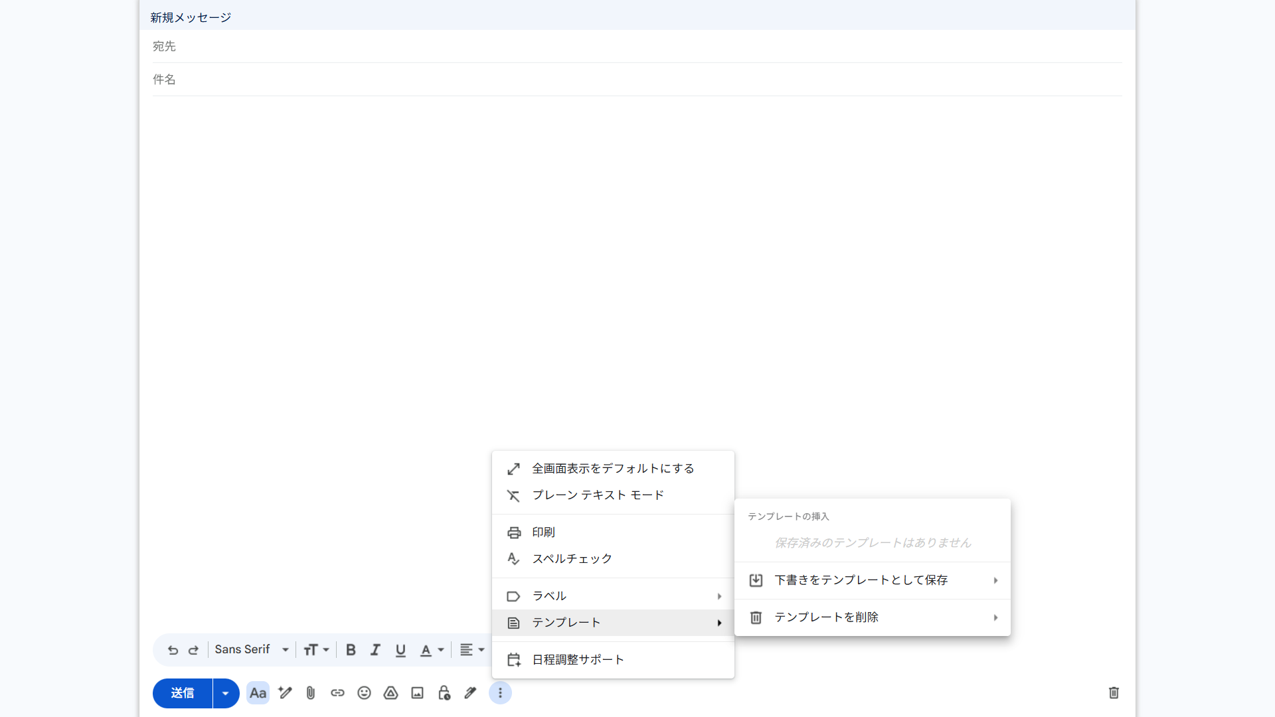Open the text alignment dropdown
This screenshot has width=1275, height=717.
coord(472,650)
